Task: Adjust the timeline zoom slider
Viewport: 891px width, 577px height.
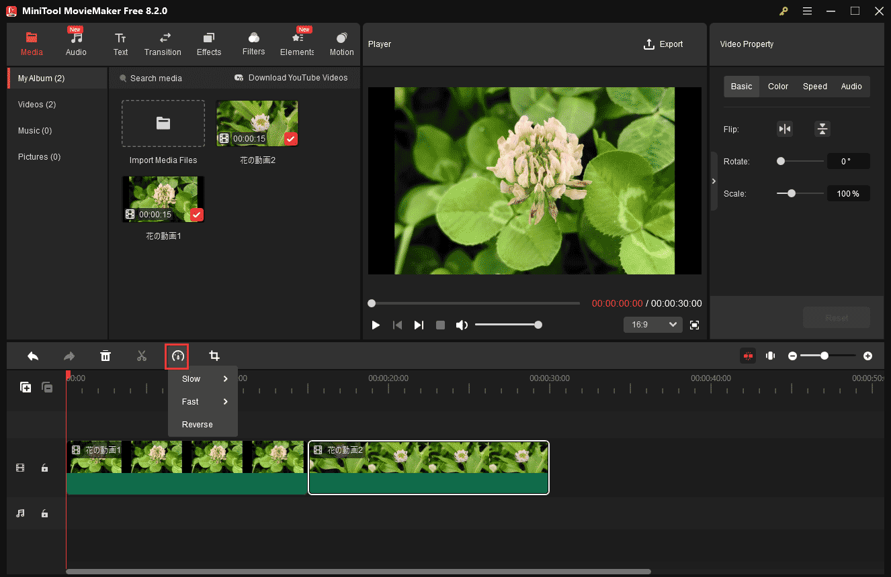Action: (829, 356)
